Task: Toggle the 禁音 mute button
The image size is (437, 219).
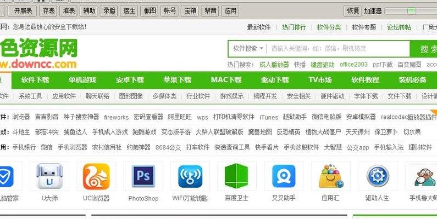Action: [x=210, y=11]
